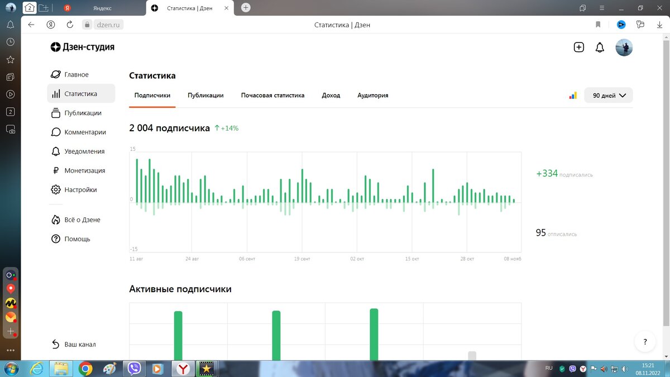670x377 pixels.
Task: Open browser side panel notifications bell
Action: (x=10, y=25)
